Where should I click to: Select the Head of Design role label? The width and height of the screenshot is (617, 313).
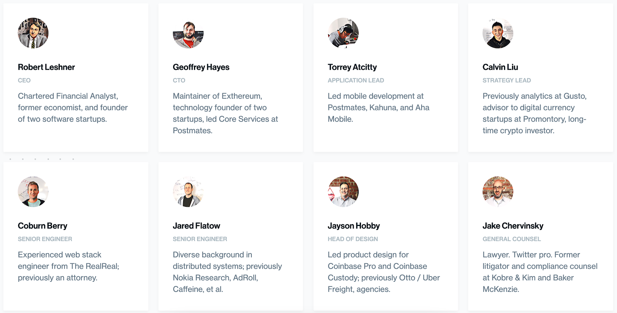pyautogui.click(x=352, y=239)
